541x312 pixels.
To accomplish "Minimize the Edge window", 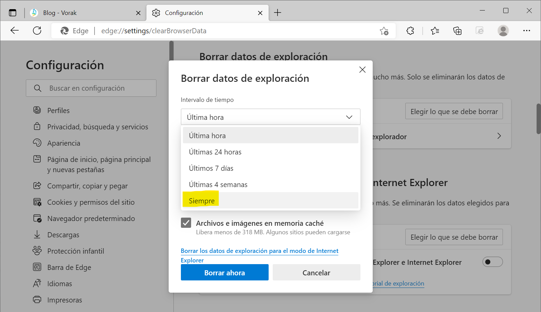I will tap(482, 11).
